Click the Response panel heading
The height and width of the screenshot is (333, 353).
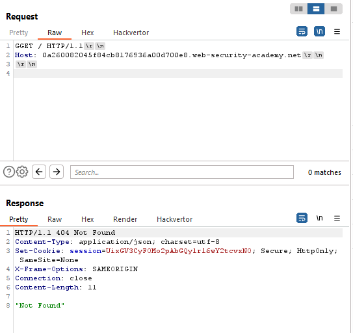[25, 203]
